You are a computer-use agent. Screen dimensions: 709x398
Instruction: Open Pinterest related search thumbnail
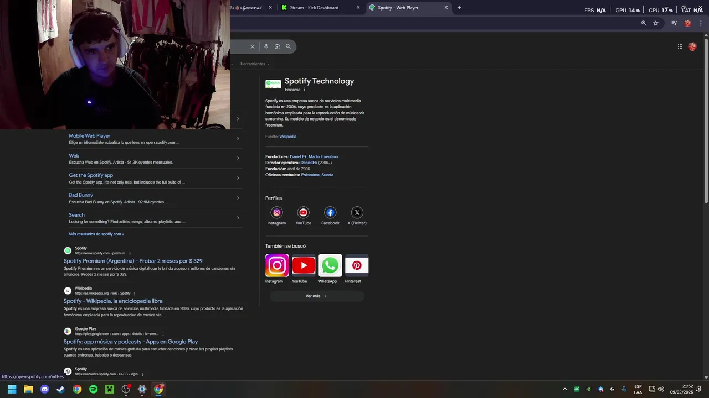[357, 265]
